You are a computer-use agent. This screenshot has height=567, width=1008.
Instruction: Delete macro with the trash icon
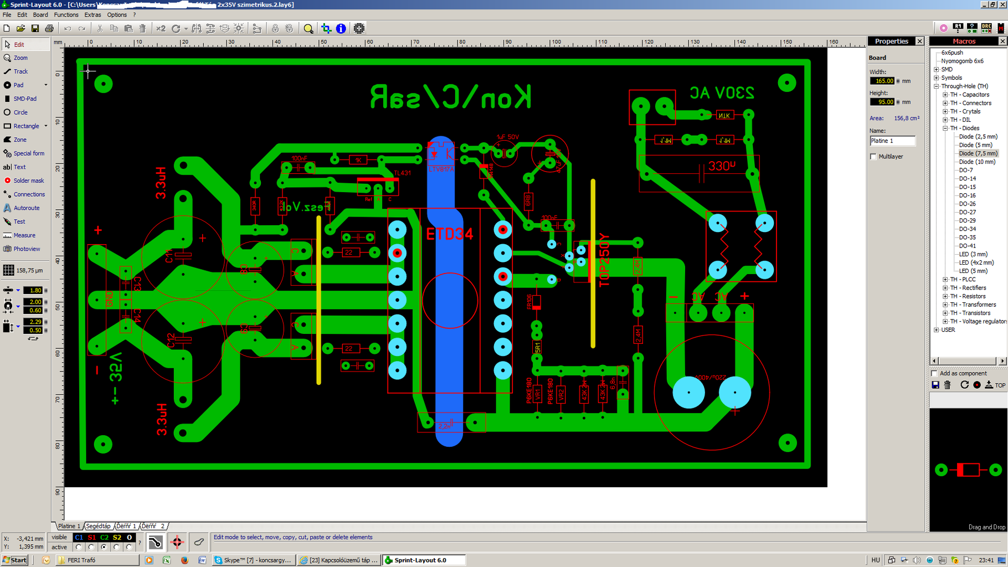pyautogui.click(x=948, y=385)
